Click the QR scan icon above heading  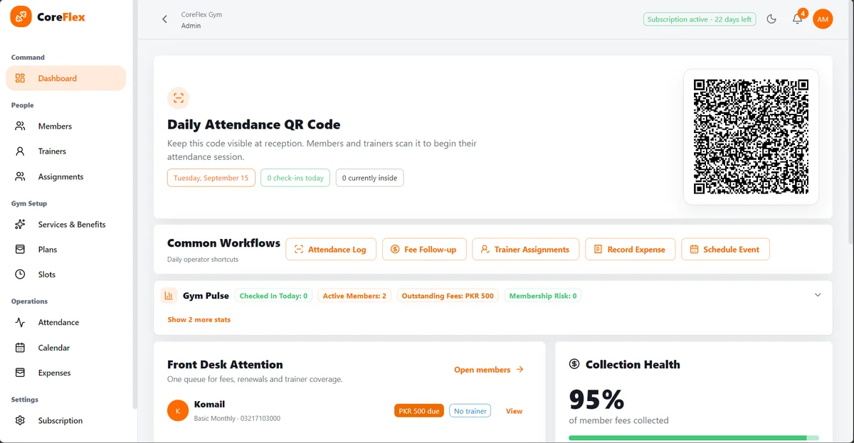click(179, 98)
